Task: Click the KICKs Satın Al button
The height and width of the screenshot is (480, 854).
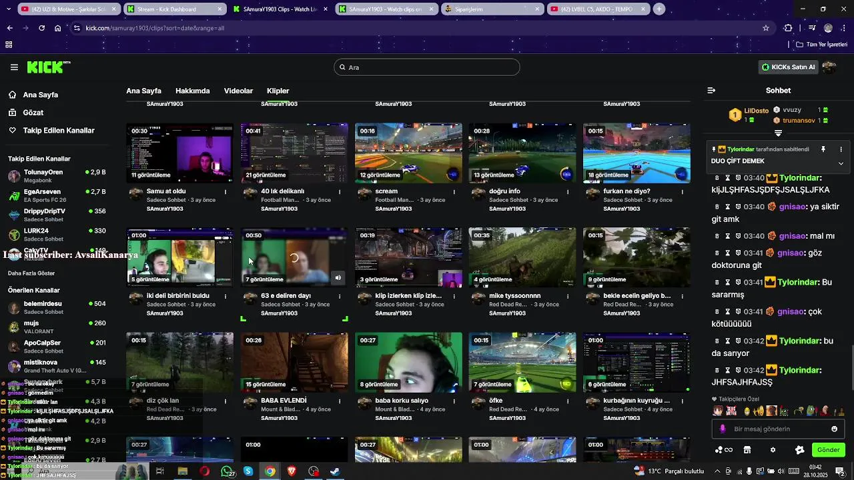Action: coord(789,67)
